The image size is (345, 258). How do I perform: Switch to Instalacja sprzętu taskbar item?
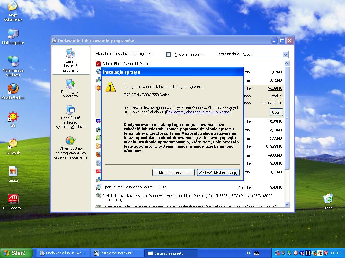[x=171, y=253]
